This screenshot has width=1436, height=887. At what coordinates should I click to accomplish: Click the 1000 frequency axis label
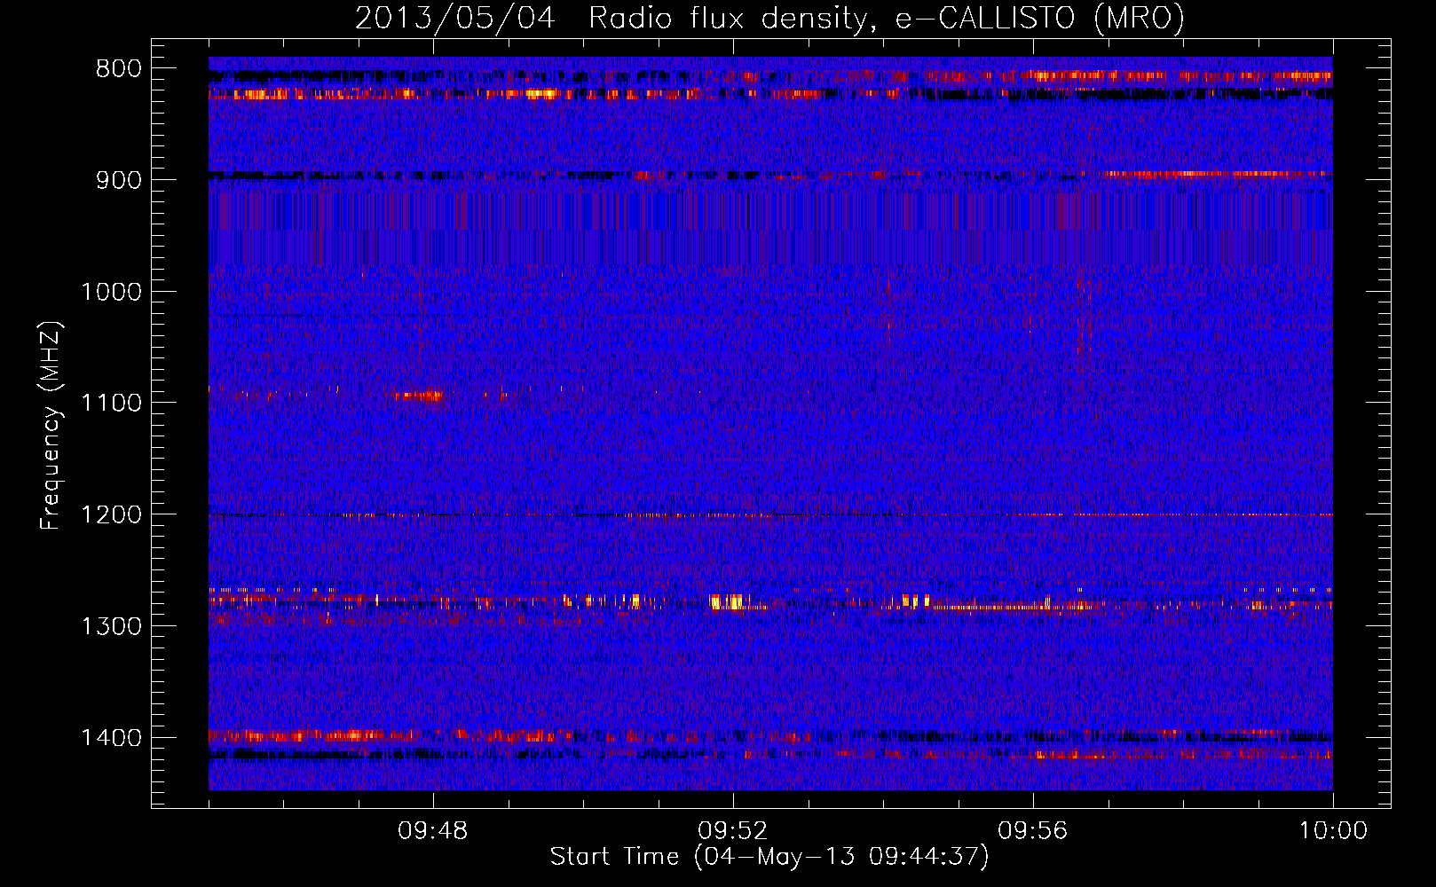point(111,292)
